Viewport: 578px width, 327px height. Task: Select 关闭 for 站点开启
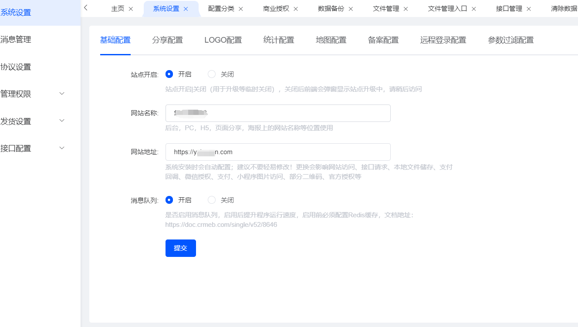point(212,74)
